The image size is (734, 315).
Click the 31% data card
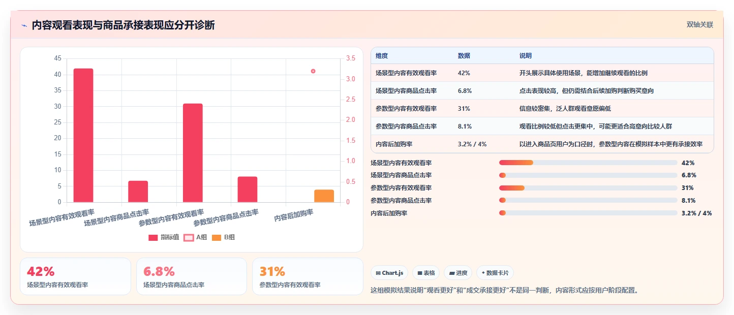click(308, 276)
